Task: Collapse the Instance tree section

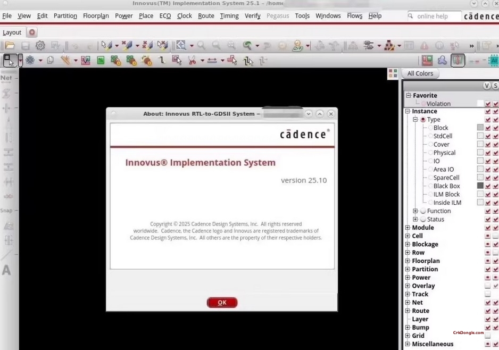Action: pyautogui.click(x=407, y=111)
